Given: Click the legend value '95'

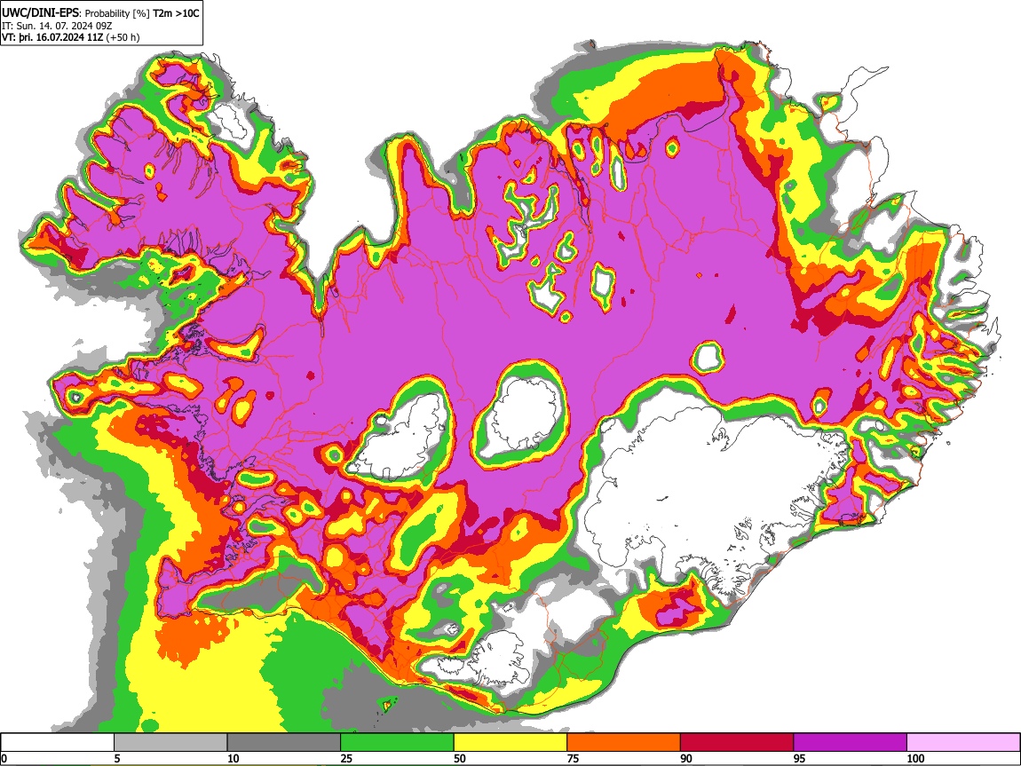Looking at the screenshot, I should pos(800,758).
